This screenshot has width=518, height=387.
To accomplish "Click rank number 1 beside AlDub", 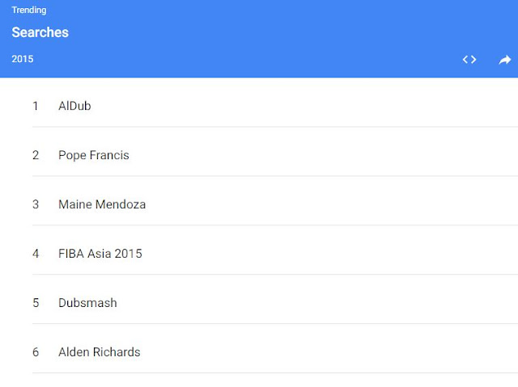I will (x=36, y=106).
